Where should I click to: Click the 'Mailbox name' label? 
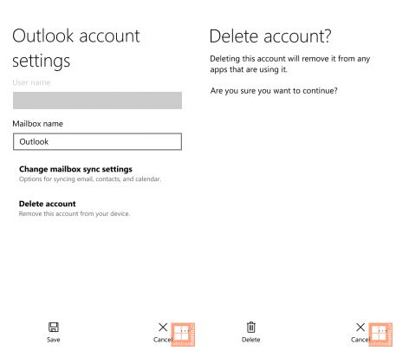37,124
